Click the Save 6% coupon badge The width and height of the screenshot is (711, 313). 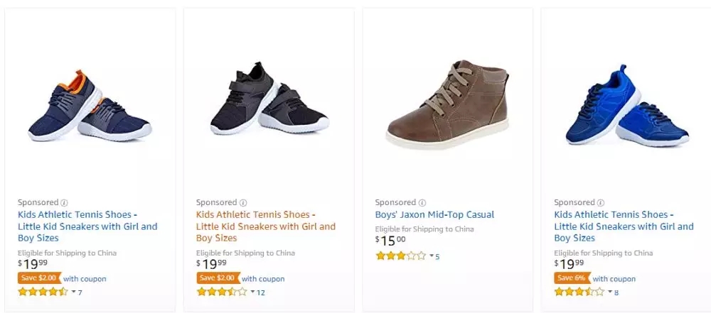coord(571,278)
